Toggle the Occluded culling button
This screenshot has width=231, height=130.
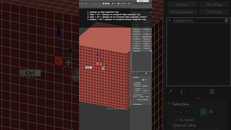[x=145, y=86]
